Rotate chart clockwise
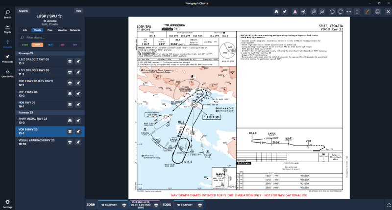This screenshot has width=392, height=210. pyautogui.click(x=341, y=12)
